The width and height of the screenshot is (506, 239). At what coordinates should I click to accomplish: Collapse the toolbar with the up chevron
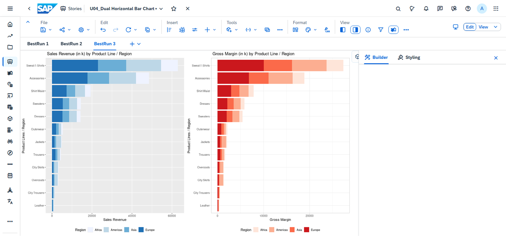(28, 22)
